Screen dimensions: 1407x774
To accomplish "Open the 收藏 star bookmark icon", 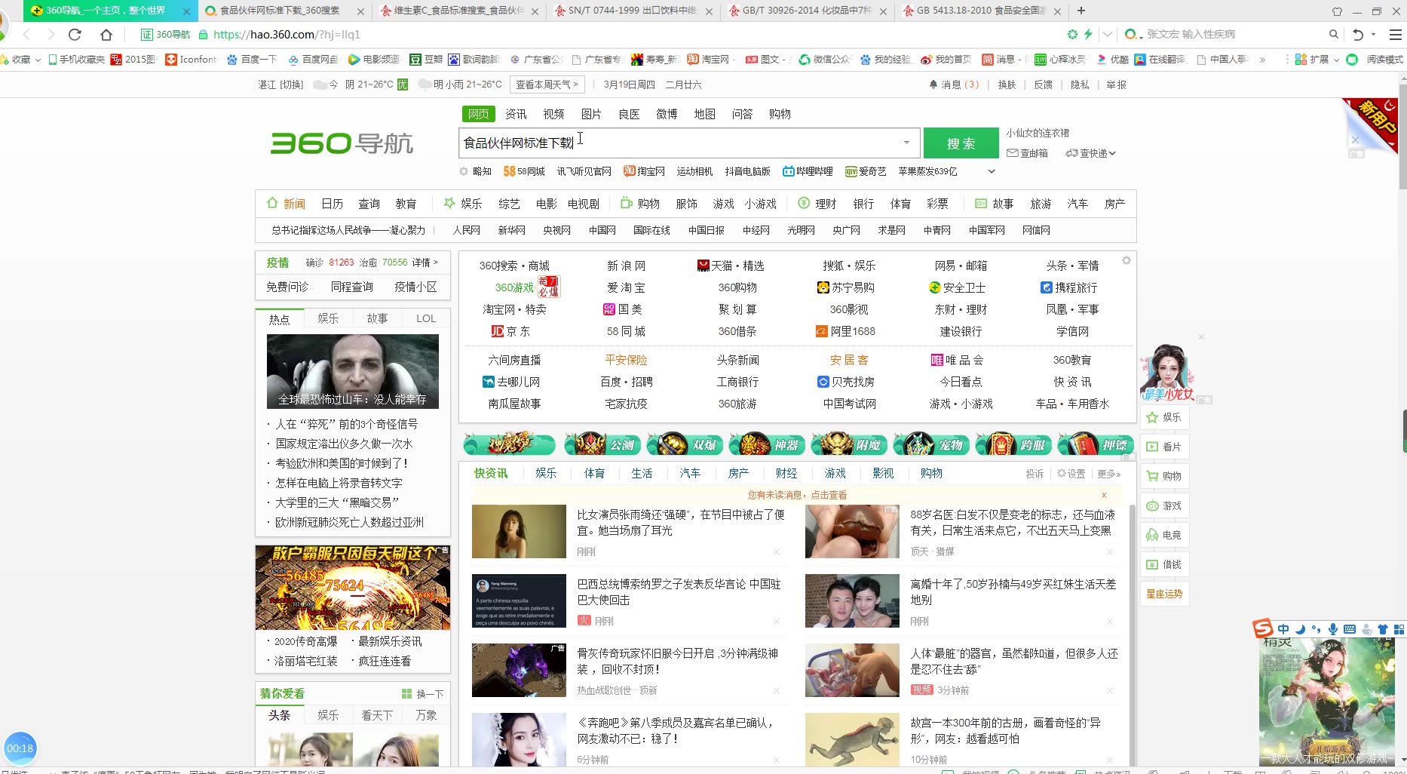I will tap(5, 59).
